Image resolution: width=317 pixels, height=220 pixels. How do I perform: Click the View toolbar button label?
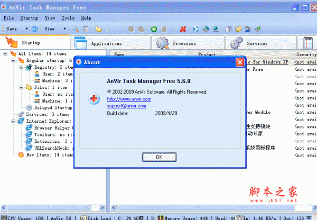tap(50, 29)
